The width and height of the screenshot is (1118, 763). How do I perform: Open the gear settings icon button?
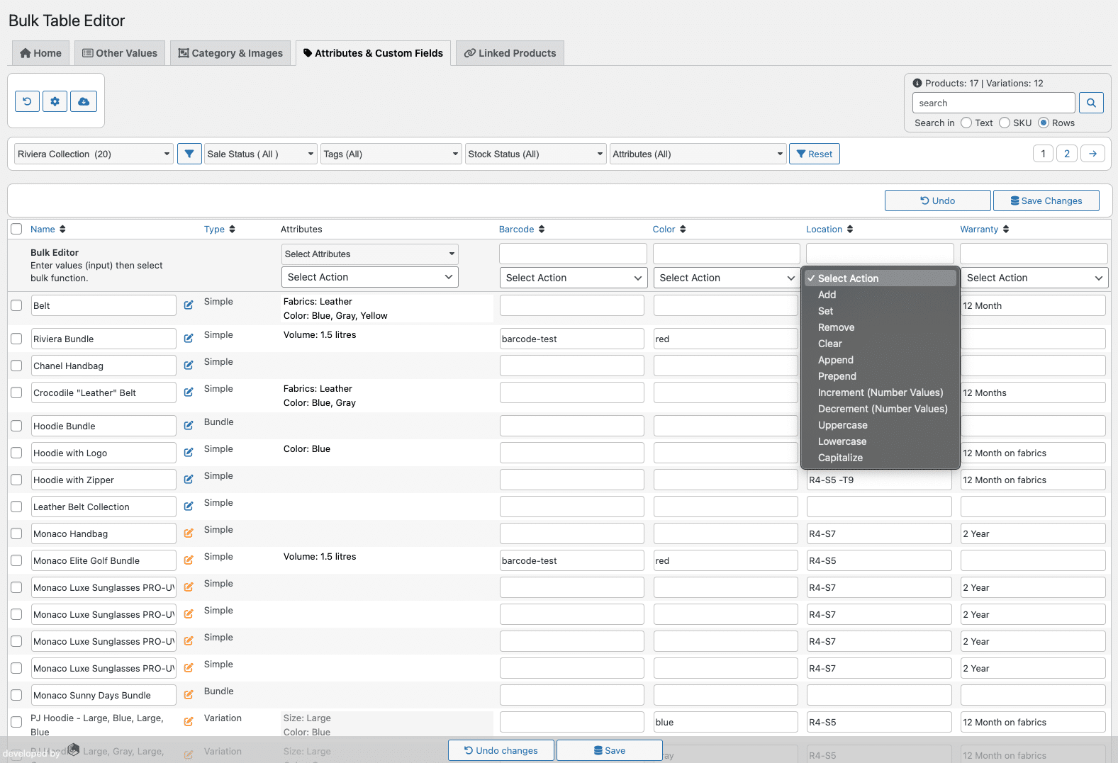(x=55, y=101)
